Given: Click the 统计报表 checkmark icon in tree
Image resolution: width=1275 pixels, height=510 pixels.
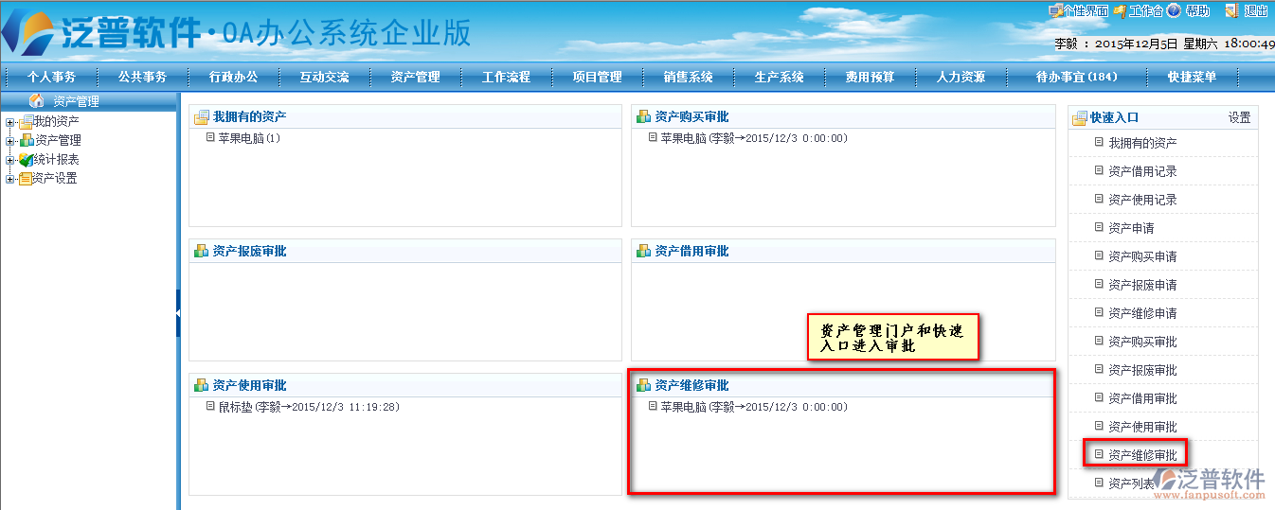Looking at the screenshot, I should tap(26, 159).
